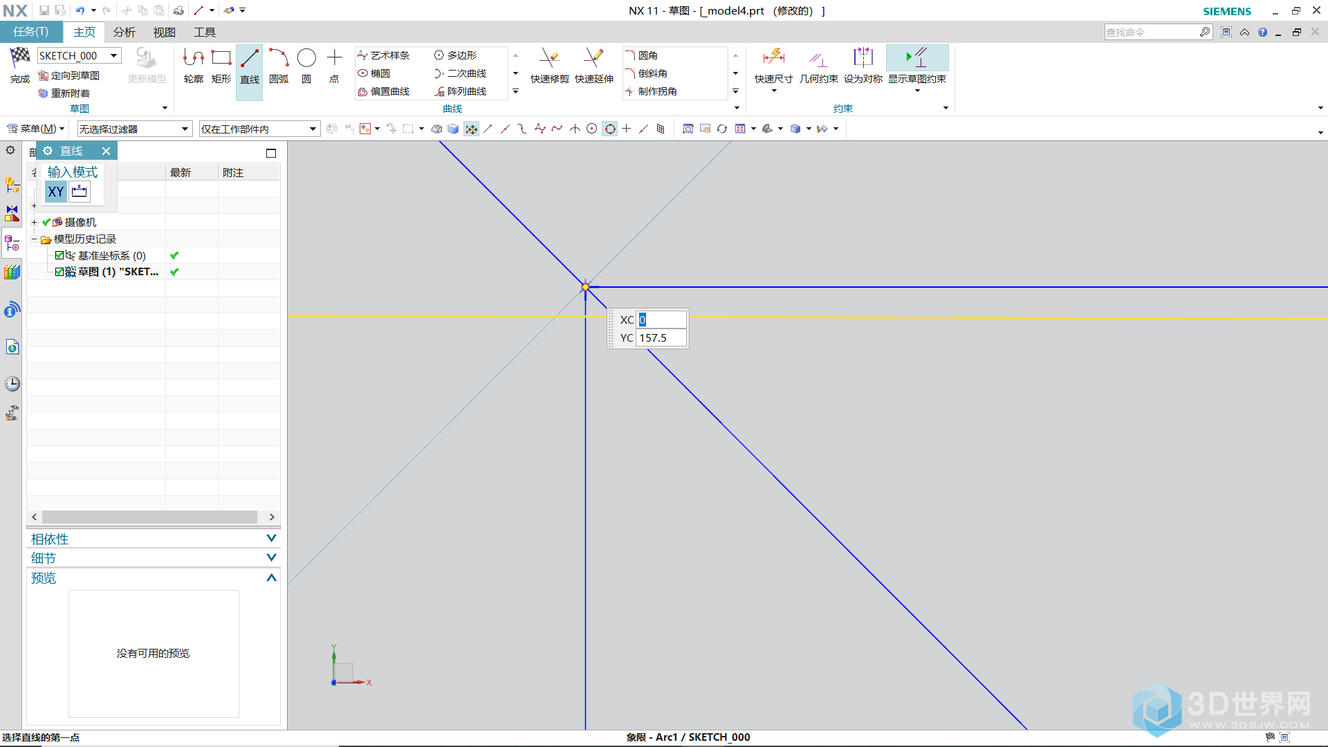Image resolution: width=1328 pixels, height=747 pixels.
Task: Click the YC coordinate input field
Action: (x=661, y=338)
